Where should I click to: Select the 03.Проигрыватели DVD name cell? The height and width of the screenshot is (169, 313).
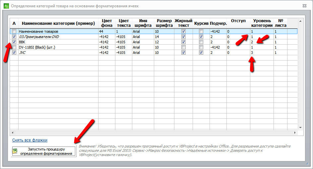tap(58, 37)
